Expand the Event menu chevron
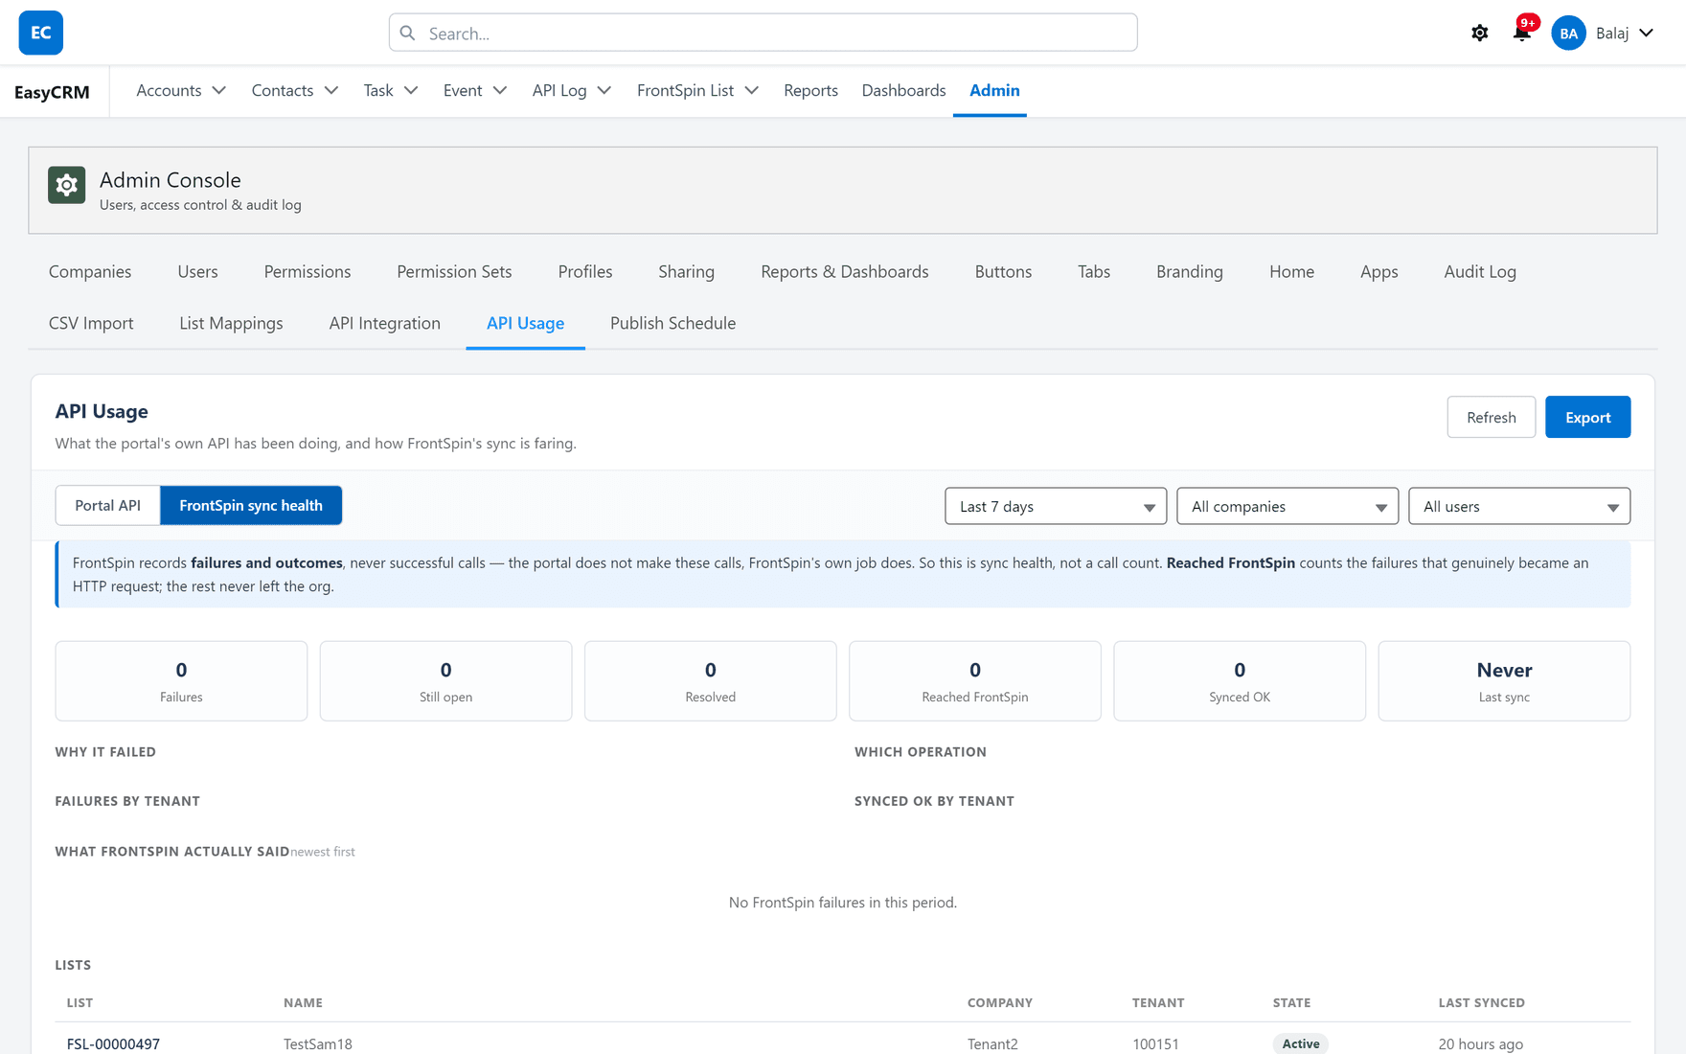The height and width of the screenshot is (1054, 1686). click(x=500, y=90)
